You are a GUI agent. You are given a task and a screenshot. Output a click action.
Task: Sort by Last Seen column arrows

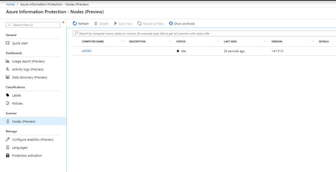(265, 41)
